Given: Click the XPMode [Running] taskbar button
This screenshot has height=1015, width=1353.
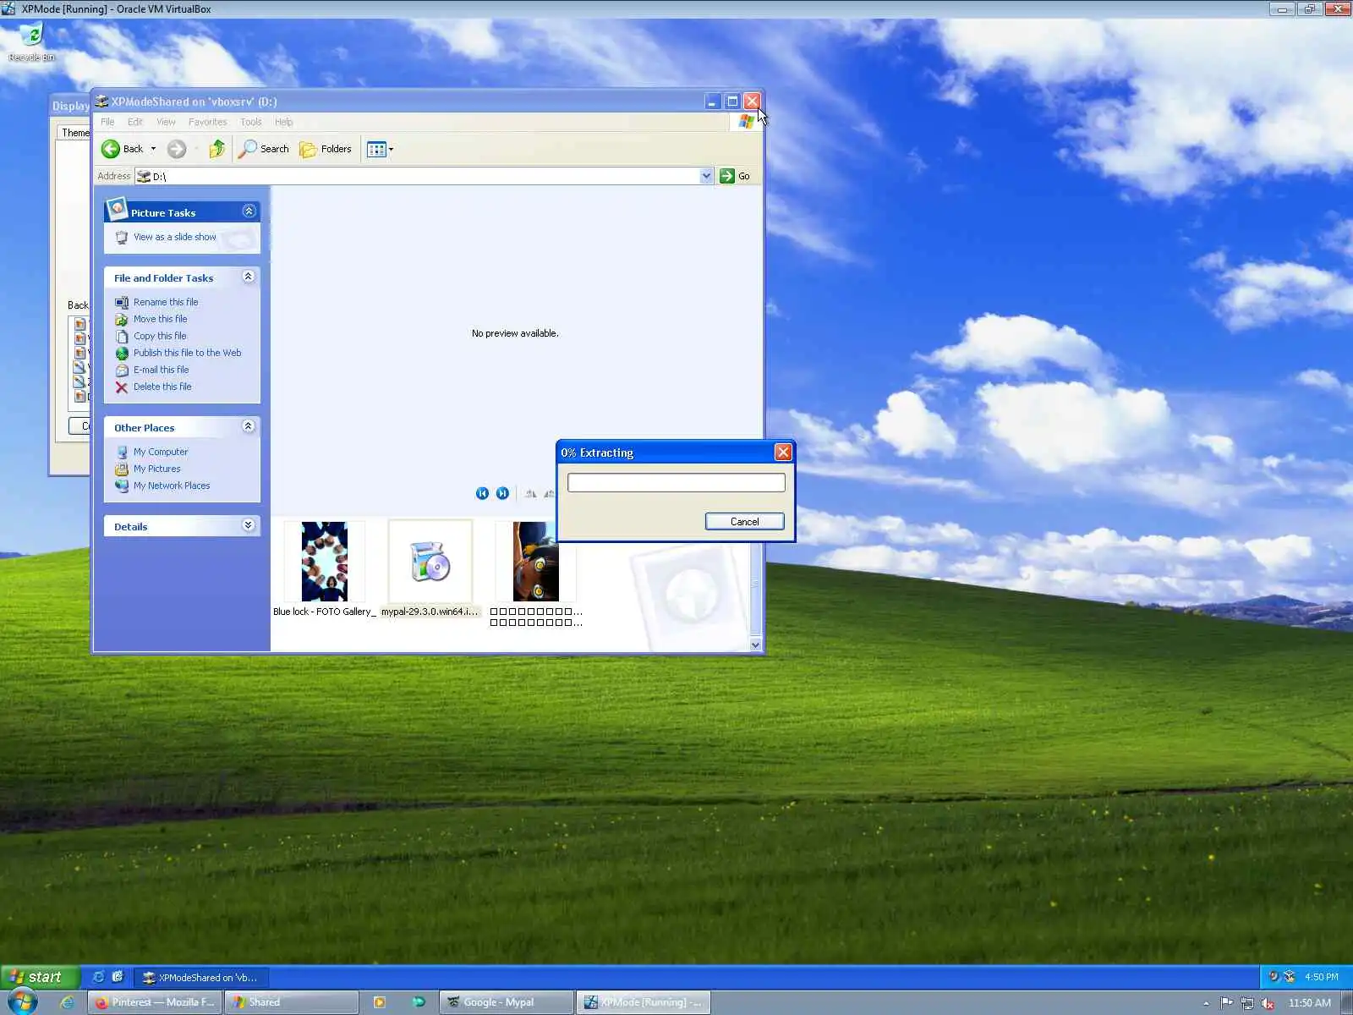Looking at the screenshot, I should pos(644,1002).
